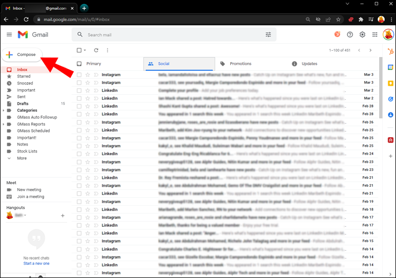Open Sent folder

click(21, 97)
